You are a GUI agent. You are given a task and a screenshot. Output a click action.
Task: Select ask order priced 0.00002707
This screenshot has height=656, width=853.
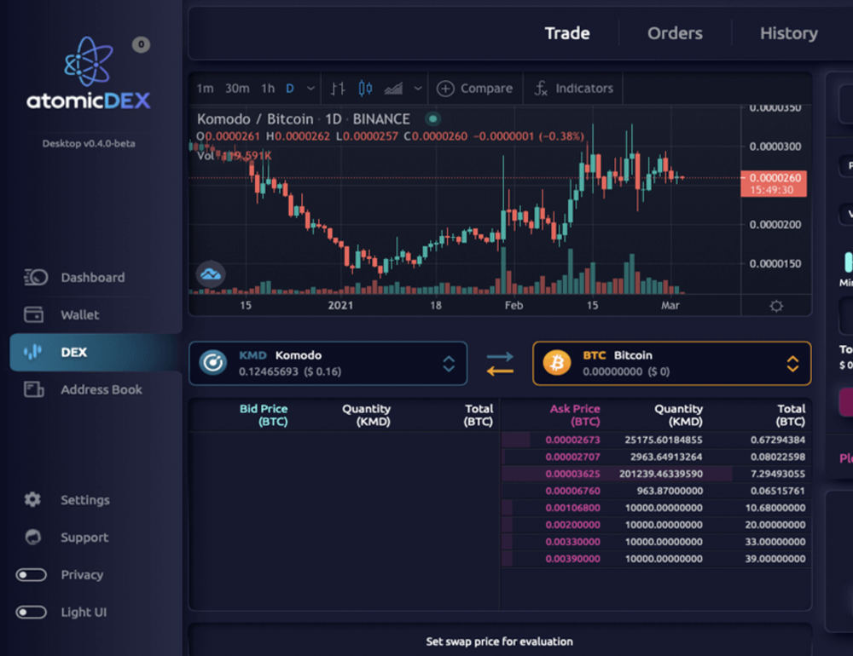[x=655, y=457]
